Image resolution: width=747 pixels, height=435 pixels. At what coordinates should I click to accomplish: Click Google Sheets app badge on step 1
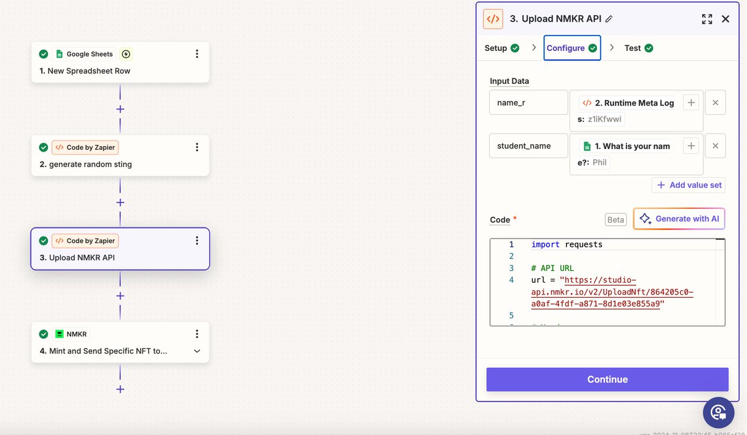tap(85, 54)
